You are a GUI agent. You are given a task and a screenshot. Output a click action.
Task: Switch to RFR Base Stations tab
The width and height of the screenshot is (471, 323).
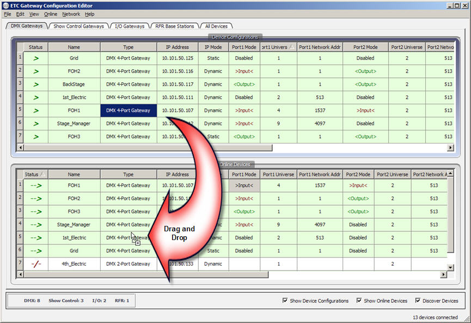point(175,26)
